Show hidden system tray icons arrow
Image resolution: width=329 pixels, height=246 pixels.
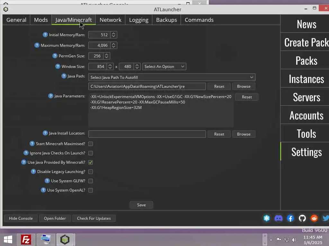click(271, 240)
